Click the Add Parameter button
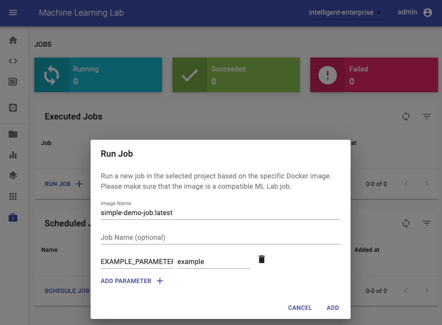The height and width of the screenshot is (325, 442). click(132, 281)
